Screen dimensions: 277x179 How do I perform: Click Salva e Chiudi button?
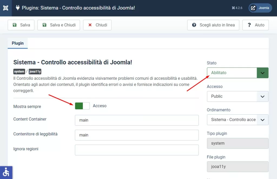point(59,25)
